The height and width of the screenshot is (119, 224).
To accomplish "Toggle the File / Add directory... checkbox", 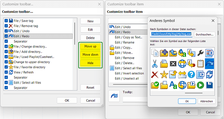I will coord(6,52).
